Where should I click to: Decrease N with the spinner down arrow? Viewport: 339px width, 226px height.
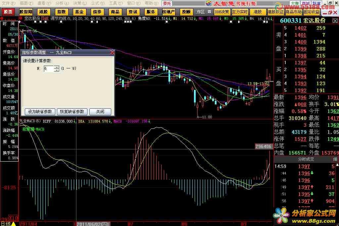[56, 70]
